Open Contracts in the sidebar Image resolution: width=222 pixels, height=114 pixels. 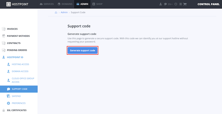click(x=14, y=43)
